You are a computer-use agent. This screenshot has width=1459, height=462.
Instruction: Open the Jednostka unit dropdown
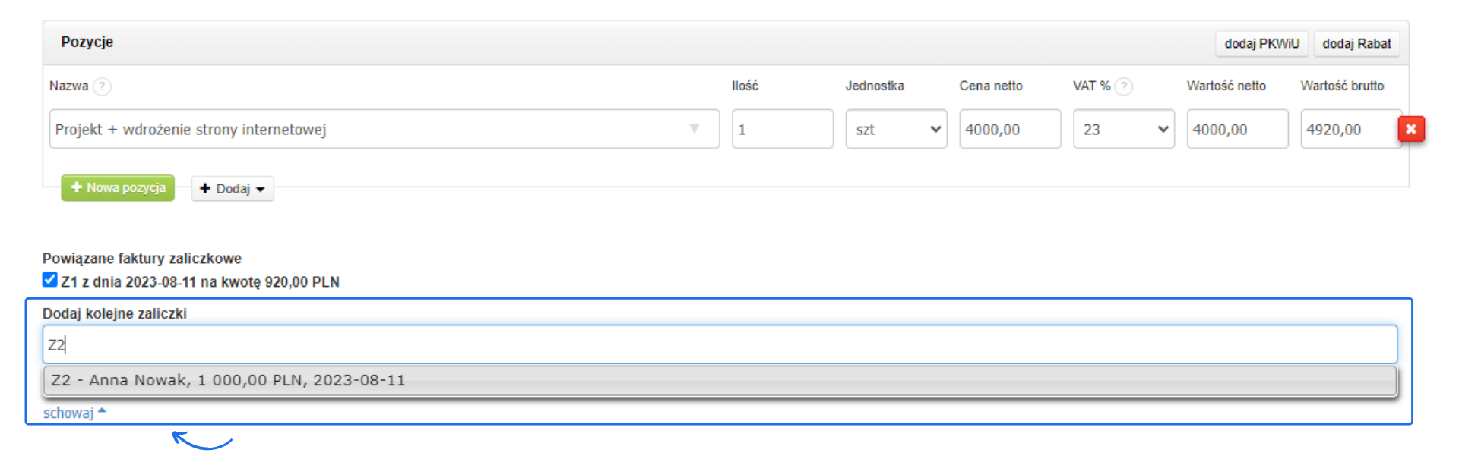point(896,129)
